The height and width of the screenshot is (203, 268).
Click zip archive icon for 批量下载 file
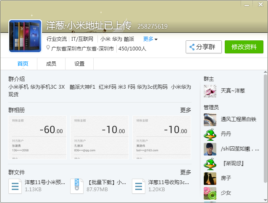[77, 186]
